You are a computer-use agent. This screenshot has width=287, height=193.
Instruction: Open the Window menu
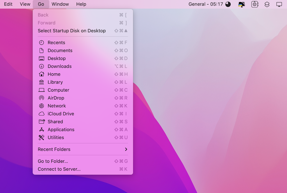coord(60,4)
